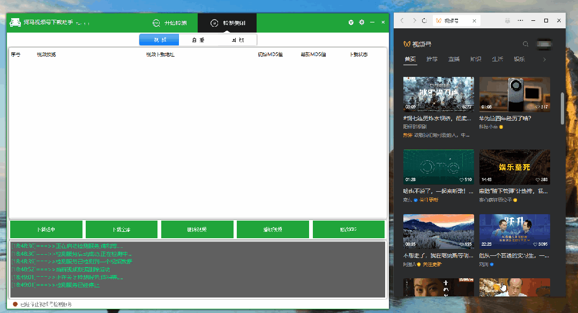This screenshot has height=313, width=578.
Task: Select the 生活 category tab
Action: [x=497, y=59]
